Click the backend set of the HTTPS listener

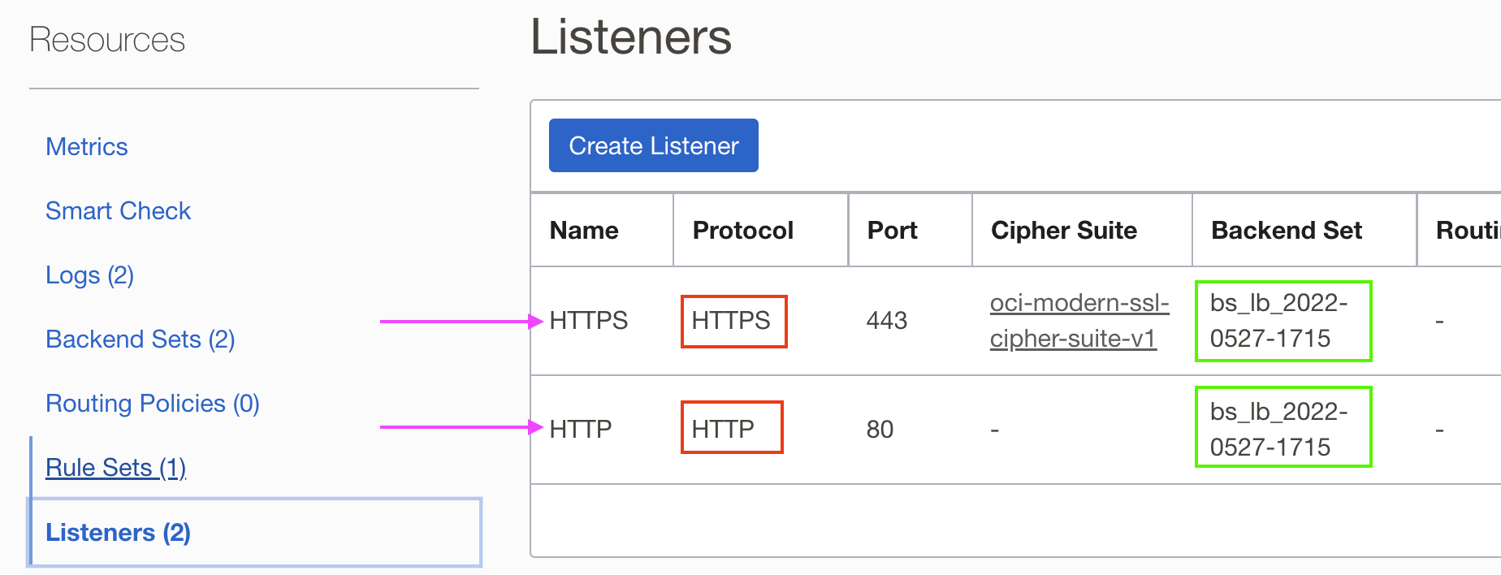coord(1278,321)
